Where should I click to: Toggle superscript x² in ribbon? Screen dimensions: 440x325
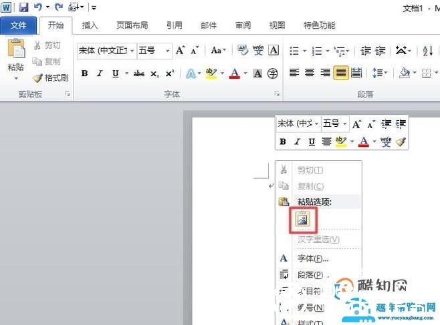pyautogui.click(x=169, y=73)
